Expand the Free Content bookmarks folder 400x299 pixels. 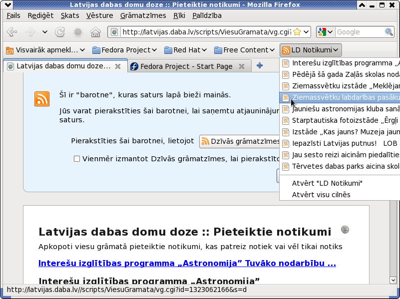tap(244, 50)
